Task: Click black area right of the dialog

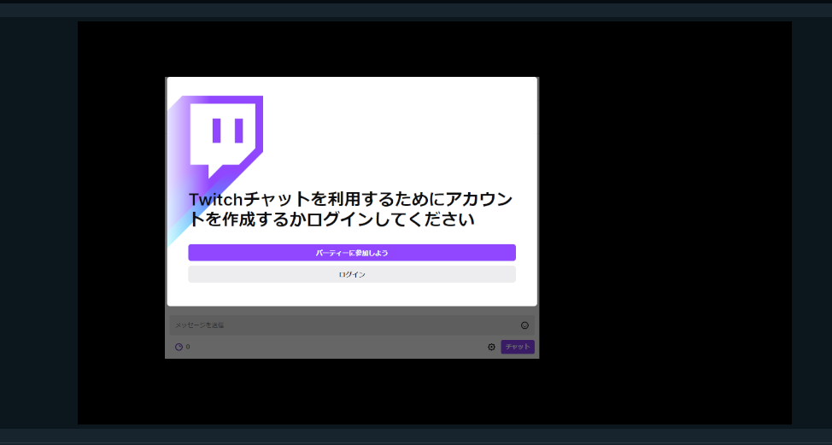Action: click(666, 214)
